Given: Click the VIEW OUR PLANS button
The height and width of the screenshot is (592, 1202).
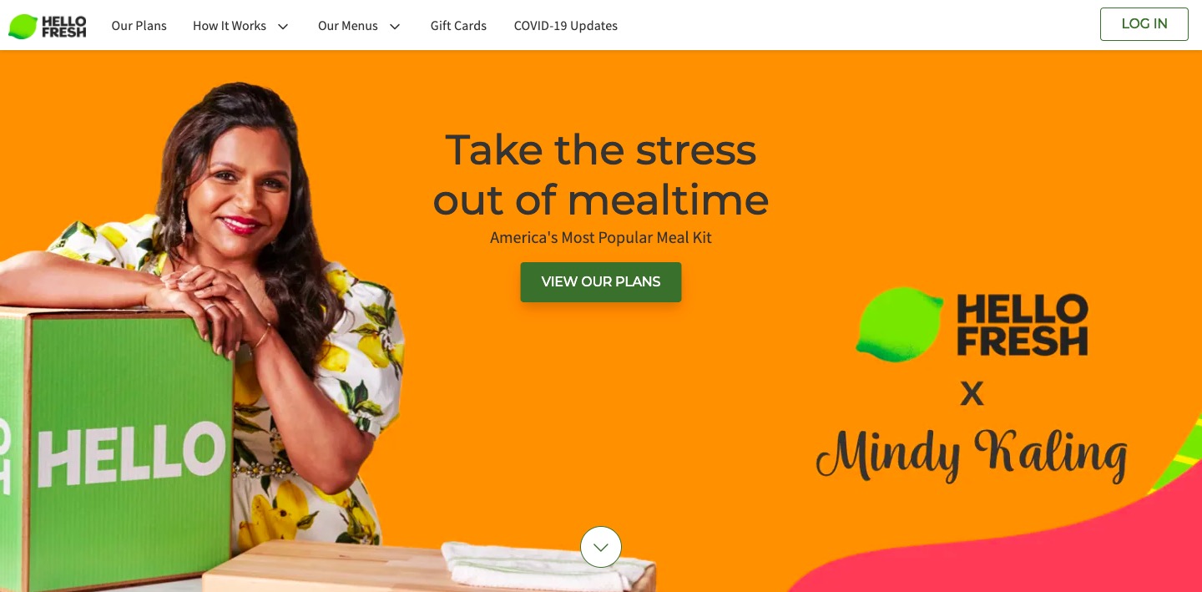Looking at the screenshot, I should 601,282.
